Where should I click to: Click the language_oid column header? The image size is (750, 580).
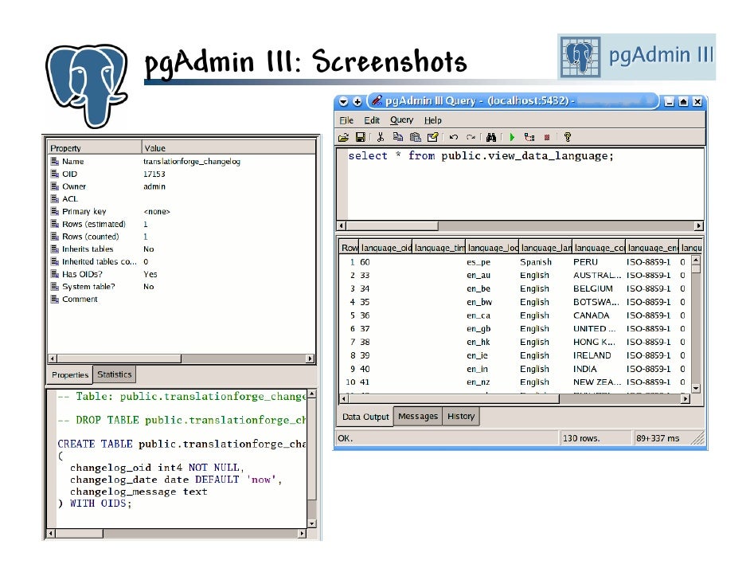385,248
